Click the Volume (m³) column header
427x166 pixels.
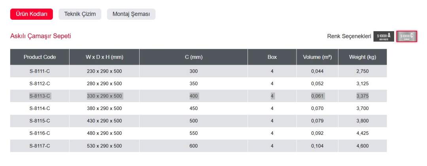point(317,57)
